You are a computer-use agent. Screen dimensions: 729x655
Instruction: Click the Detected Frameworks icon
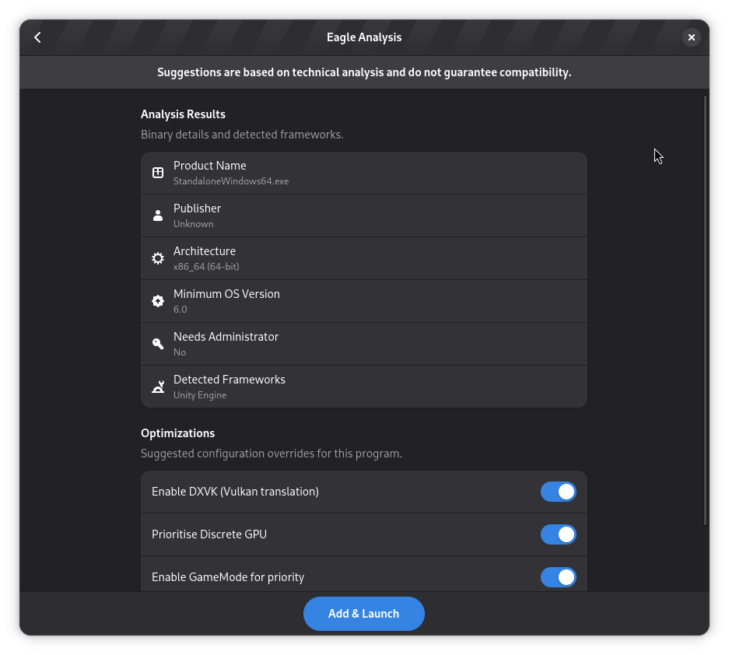click(x=158, y=387)
